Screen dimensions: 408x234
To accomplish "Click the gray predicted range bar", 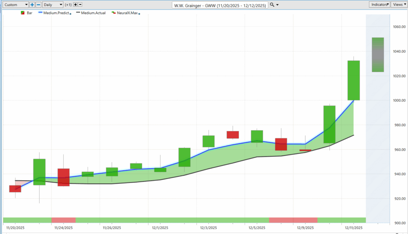I will (378, 55).
